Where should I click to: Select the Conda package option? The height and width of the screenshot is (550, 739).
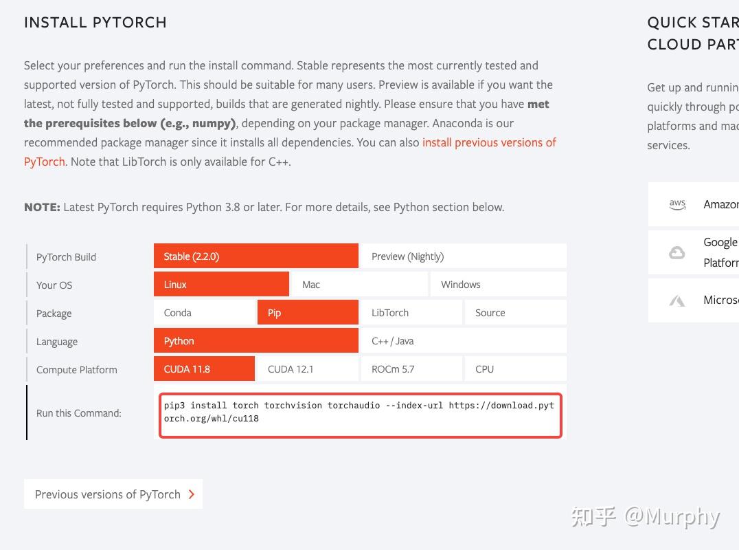[x=204, y=313]
